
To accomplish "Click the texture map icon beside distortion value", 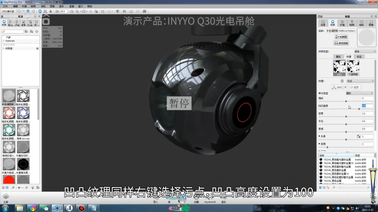I will 358,136.
